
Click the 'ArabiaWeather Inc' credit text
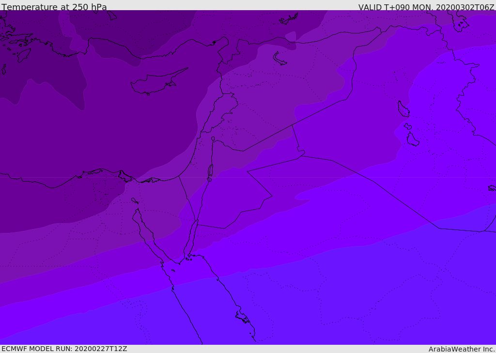(x=462, y=349)
